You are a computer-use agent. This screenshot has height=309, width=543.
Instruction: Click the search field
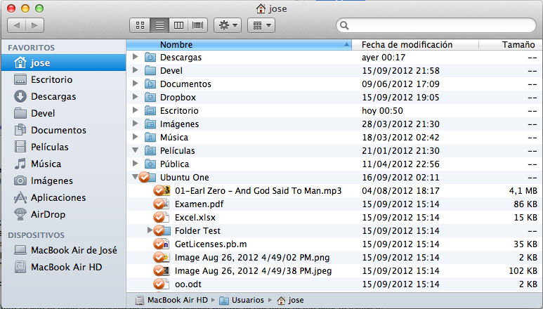coord(438,25)
